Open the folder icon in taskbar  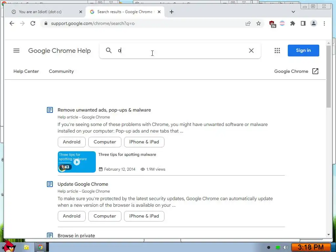[26, 247]
